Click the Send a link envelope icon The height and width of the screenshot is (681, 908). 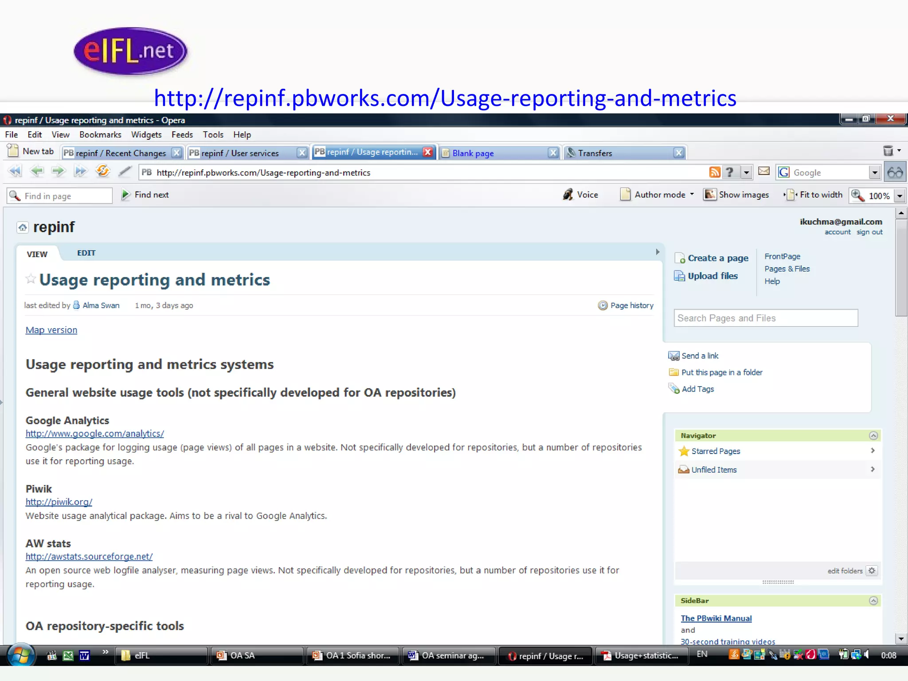[674, 356]
